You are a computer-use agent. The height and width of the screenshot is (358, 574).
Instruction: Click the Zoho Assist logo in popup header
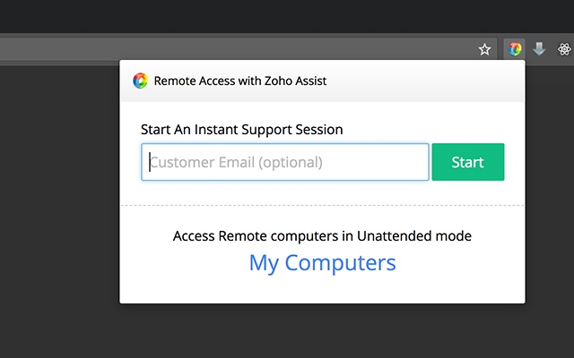[x=140, y=81]
